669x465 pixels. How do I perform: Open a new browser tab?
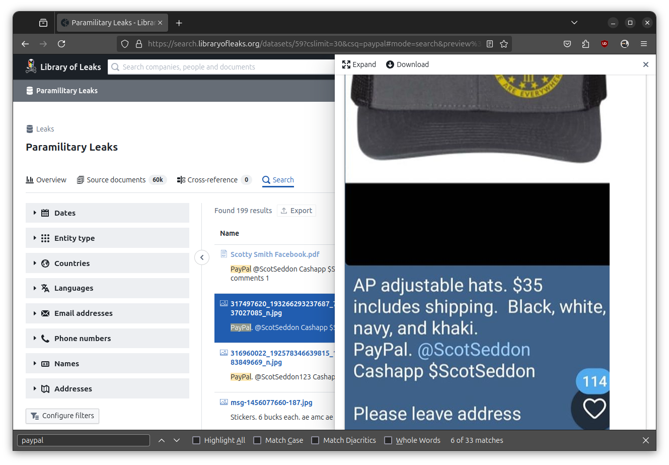click(x=179, y=23)
